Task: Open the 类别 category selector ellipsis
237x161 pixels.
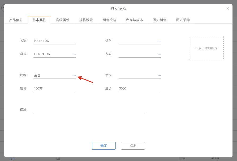Action: (160, 41)
